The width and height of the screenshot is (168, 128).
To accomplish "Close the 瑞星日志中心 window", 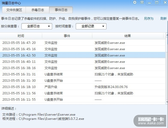I will 165,2.
